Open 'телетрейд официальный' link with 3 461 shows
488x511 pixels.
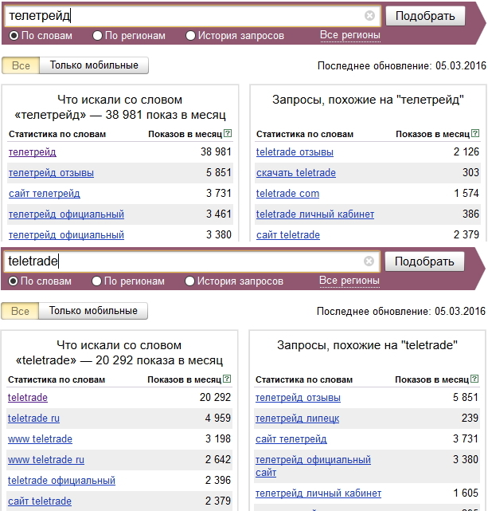coord(66,214)
